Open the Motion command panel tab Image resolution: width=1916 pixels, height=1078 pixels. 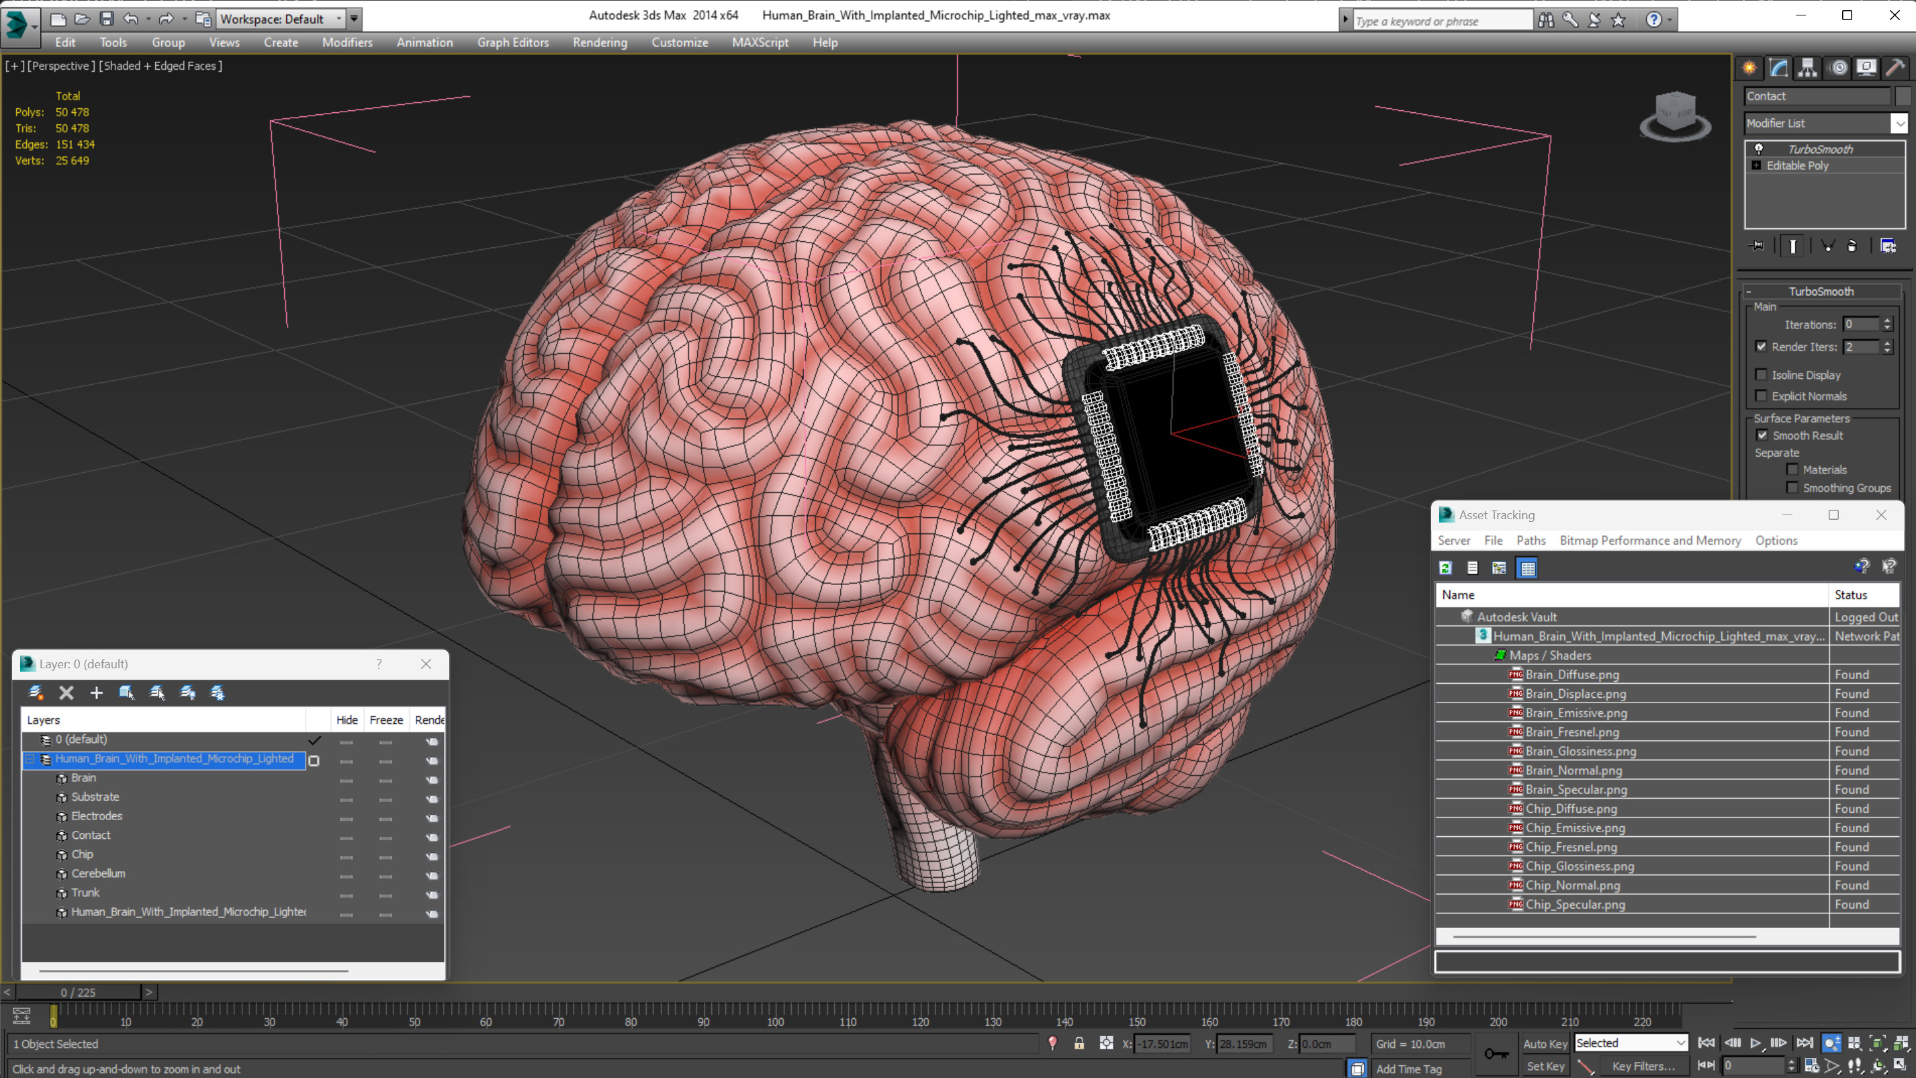pos(1838,69)
